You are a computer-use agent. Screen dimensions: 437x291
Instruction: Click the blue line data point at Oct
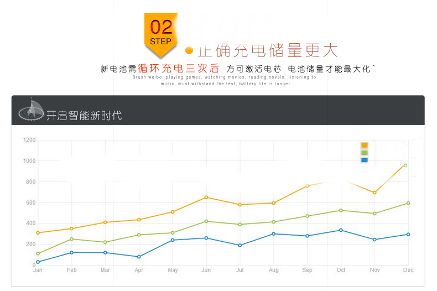(x=341, y=230)
